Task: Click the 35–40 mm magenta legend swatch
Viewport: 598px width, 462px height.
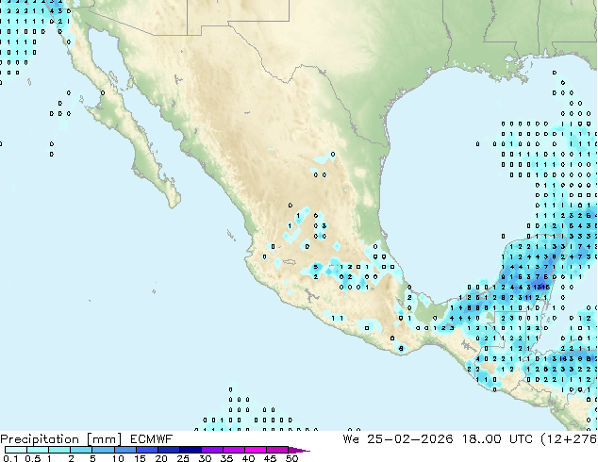Action: pyautogui.click(x=233, y=450)
